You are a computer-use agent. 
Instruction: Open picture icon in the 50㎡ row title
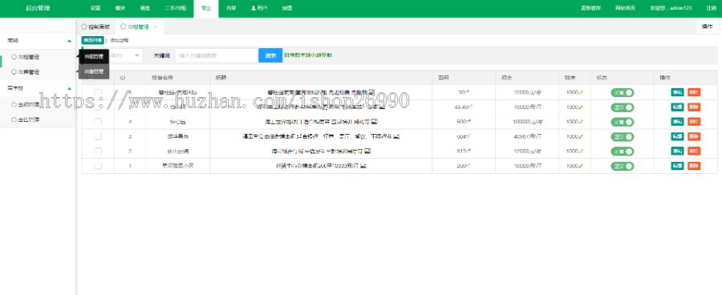[x=371, y=93]
